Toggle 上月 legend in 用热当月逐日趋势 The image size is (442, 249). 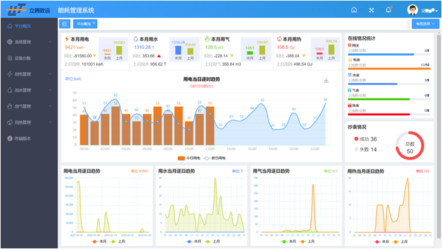[x=400, y=241]
